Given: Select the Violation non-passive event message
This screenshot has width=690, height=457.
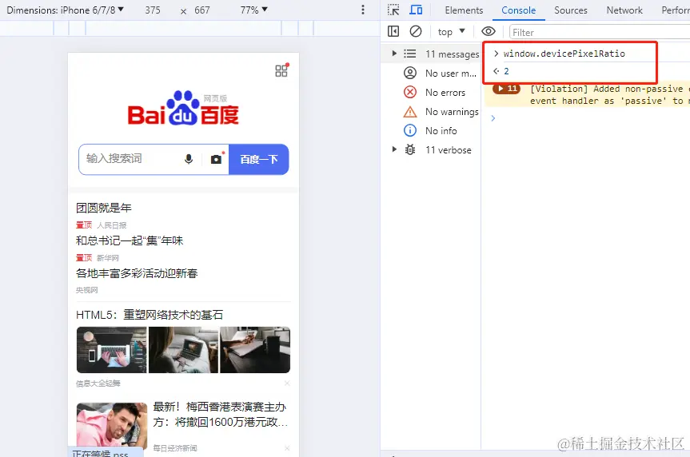Looking at the screenshot, I should [609, 94].
